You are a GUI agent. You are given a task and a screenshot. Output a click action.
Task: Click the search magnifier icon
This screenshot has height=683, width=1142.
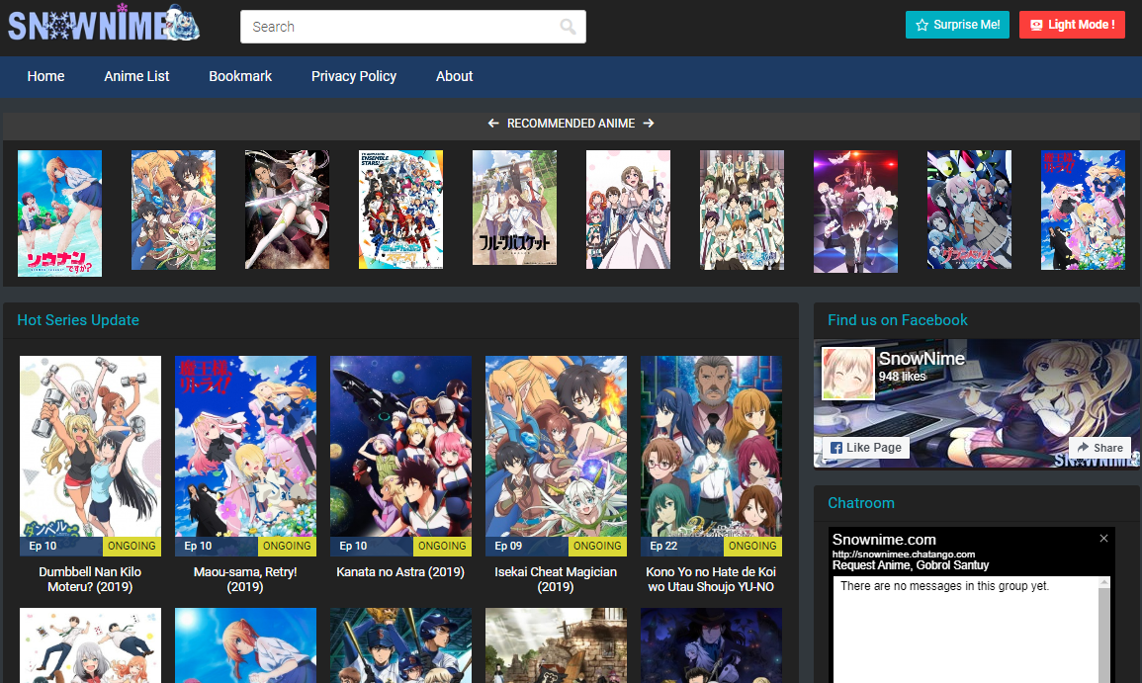tap(568, 27)
